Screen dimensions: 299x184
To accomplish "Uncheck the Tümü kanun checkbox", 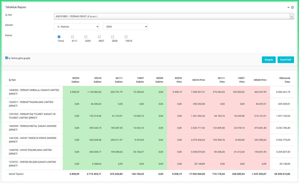I will (59, 37).
